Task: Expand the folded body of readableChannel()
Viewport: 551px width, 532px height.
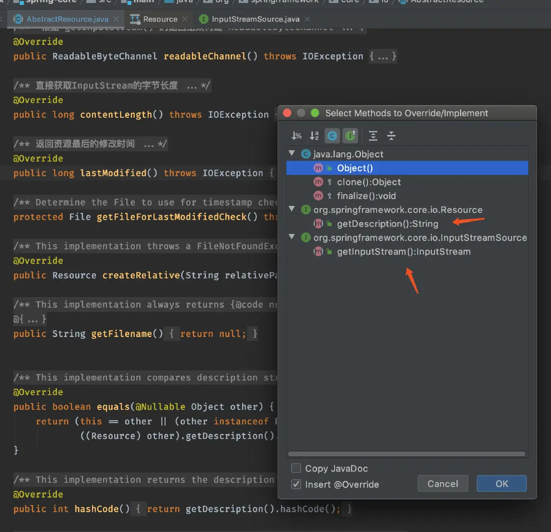Action: 383,56
